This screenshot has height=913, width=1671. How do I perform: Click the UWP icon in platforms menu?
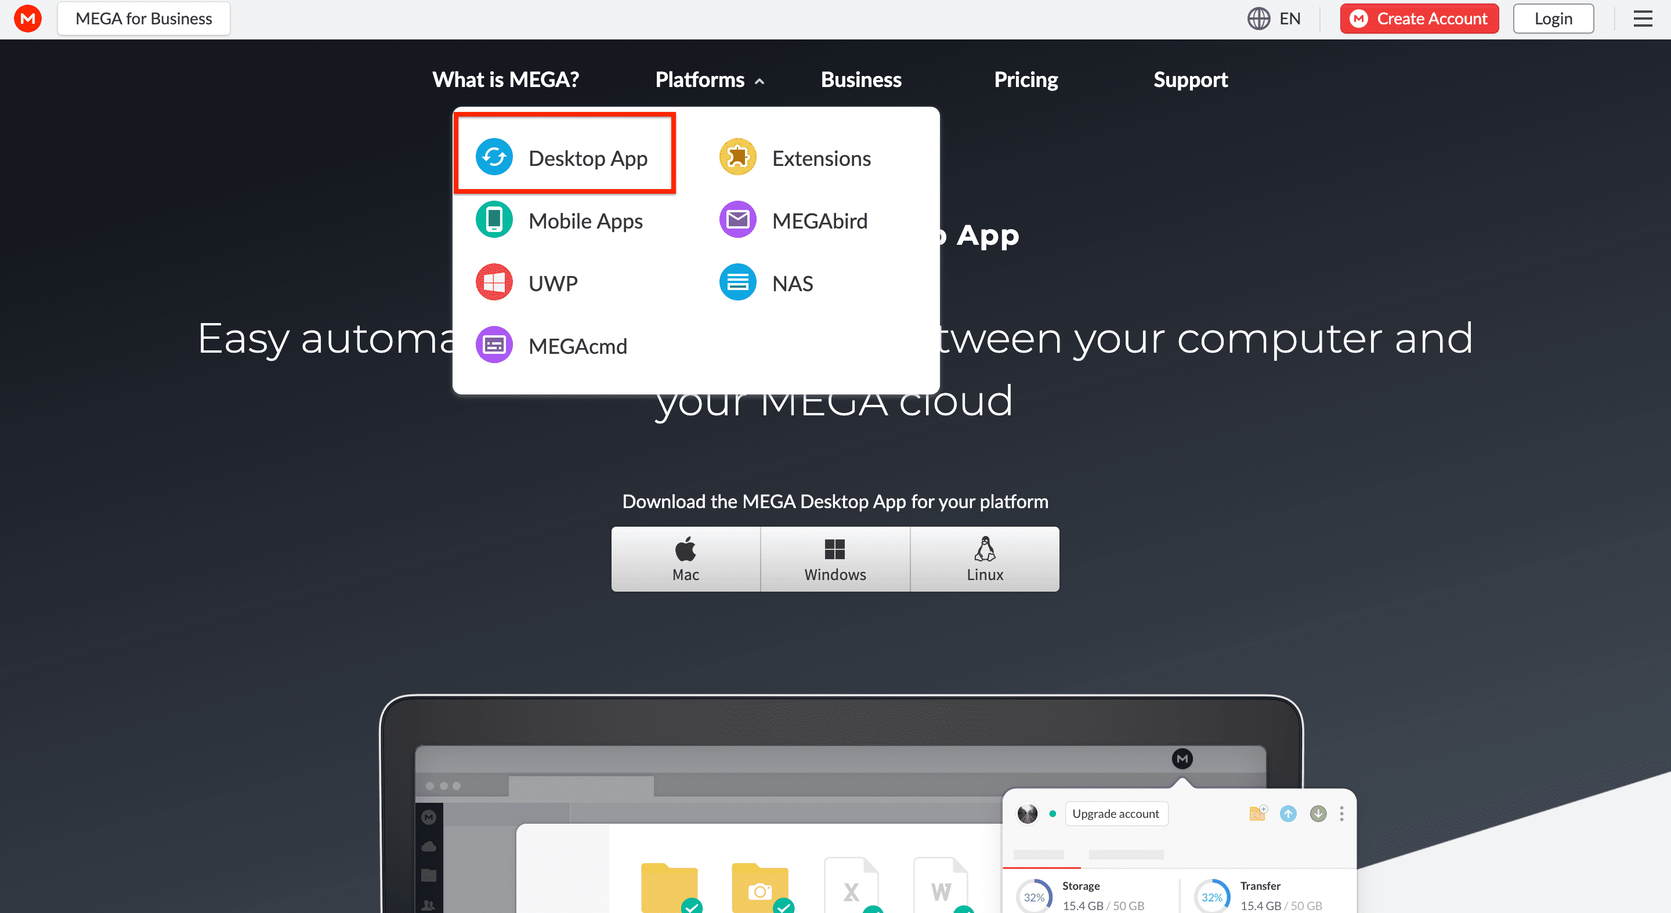click(495, 282)
